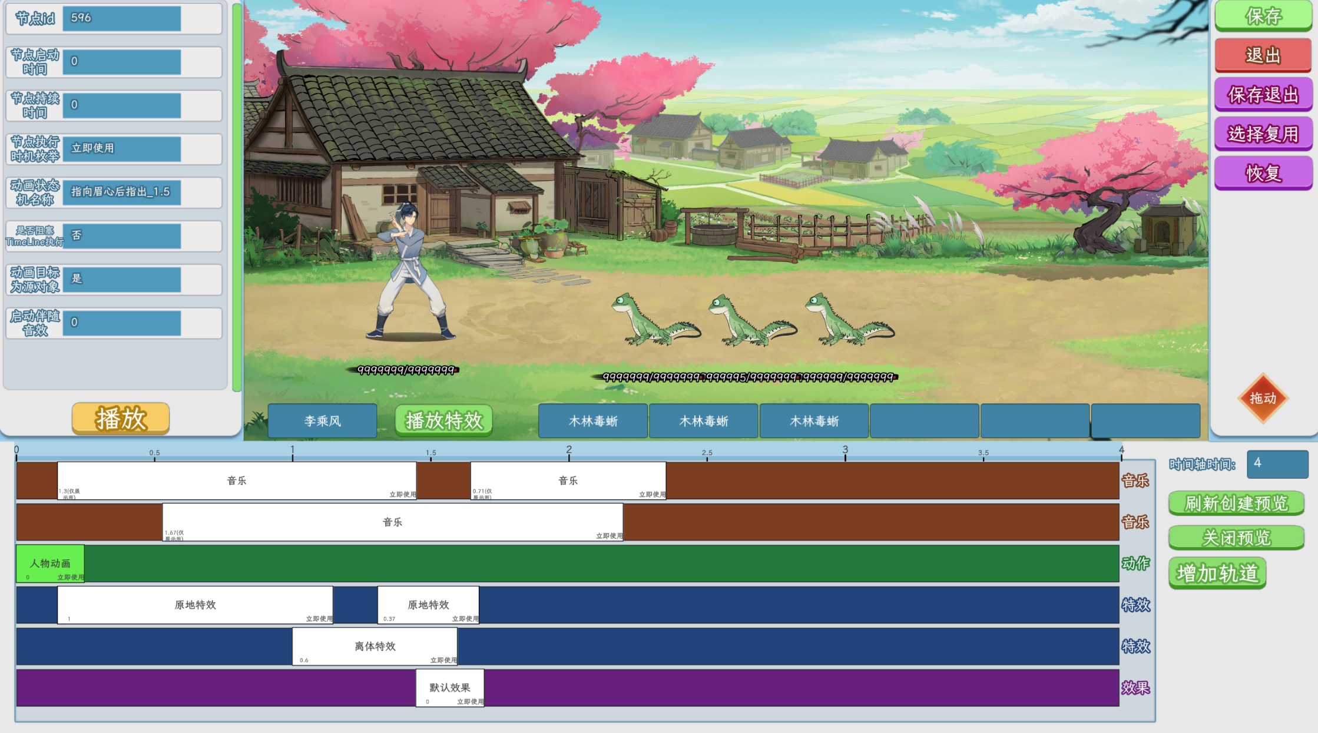Click the green 保存 save button
Viewport: 1318px width, 733px height.
[1263, 16]
